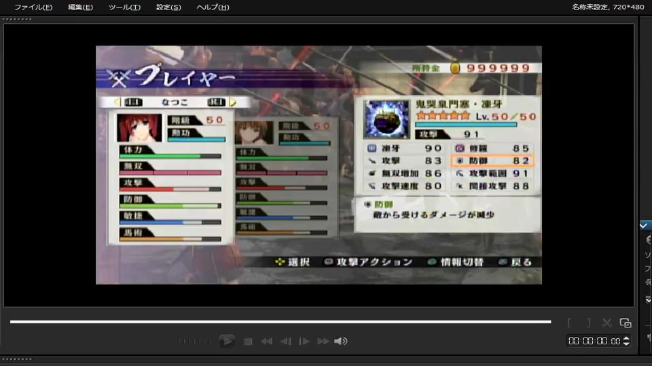Click the プレイヤー heading in the preview
This screenshot has height=366, width=652.
tap(184, 76)
